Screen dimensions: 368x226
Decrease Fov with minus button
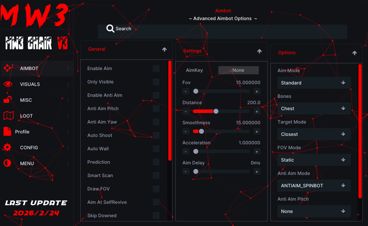(x=186, y=91)
